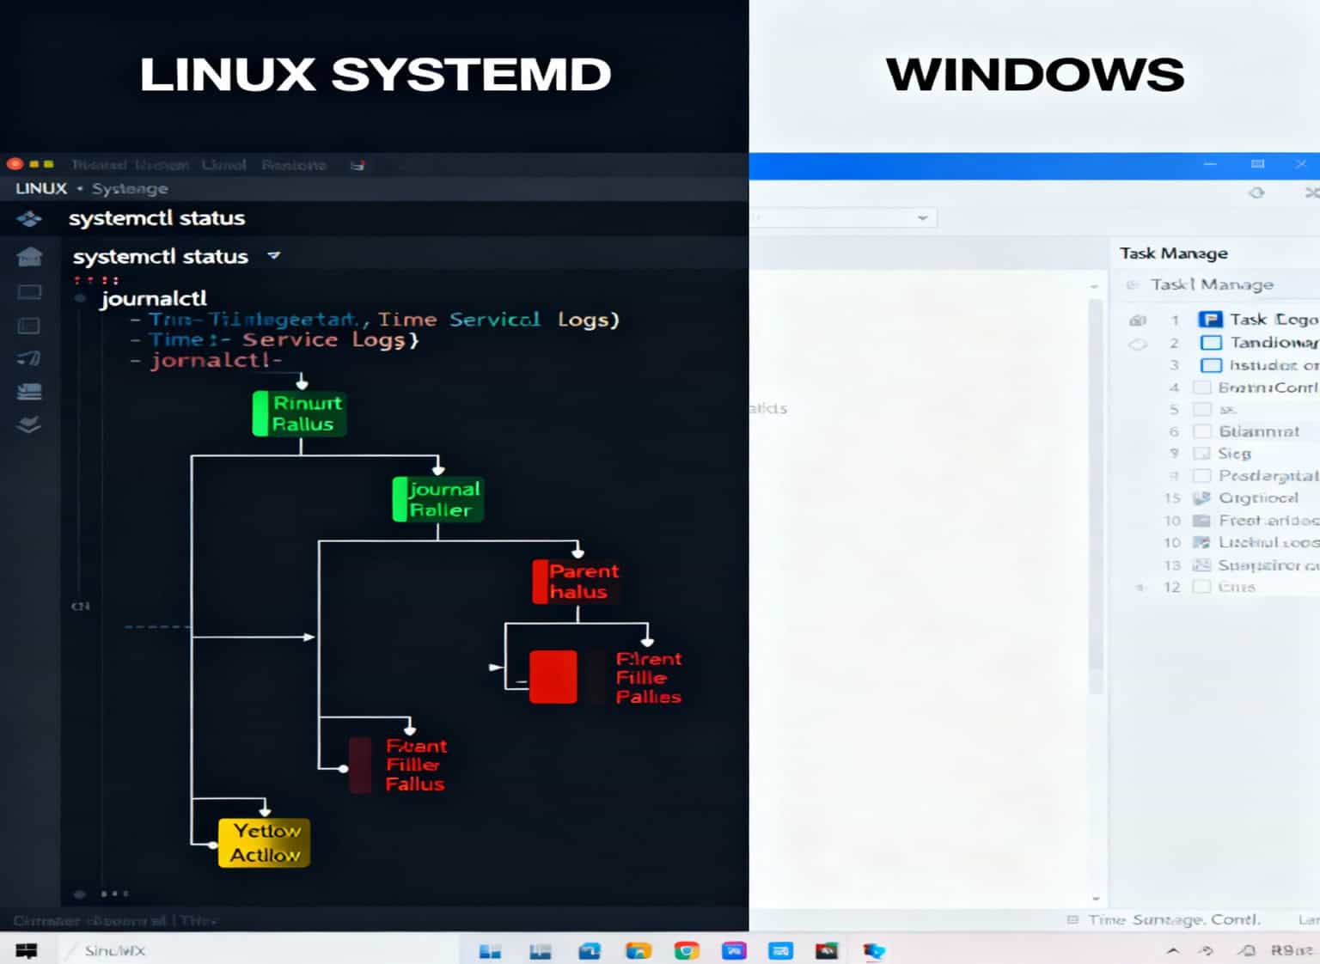Click the green journal Raller node

coord(438,499)
